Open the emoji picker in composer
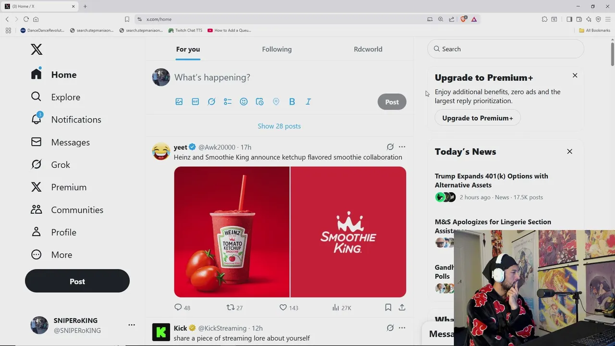The width and height of the screenshot is (615, 346). click(244, 102)
